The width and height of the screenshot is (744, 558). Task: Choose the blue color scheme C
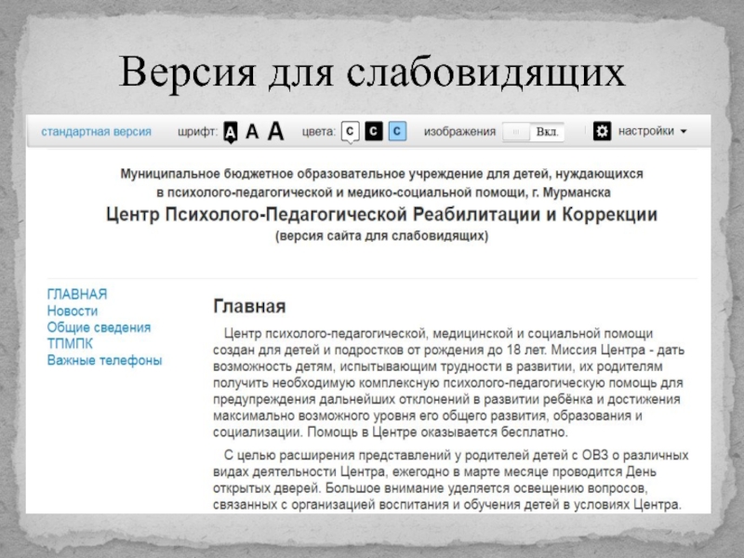click(398, 131)
